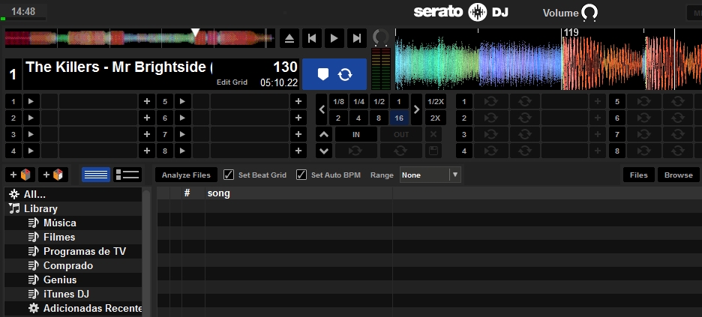Click the blue cue and sync button

pyautogui.click(x=334, y=74)
